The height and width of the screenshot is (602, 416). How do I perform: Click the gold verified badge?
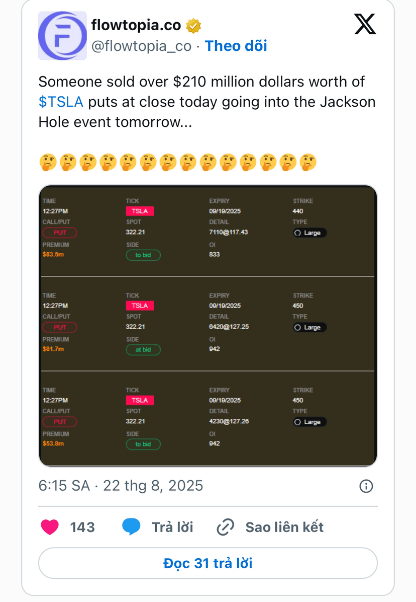tap(193, 26)
